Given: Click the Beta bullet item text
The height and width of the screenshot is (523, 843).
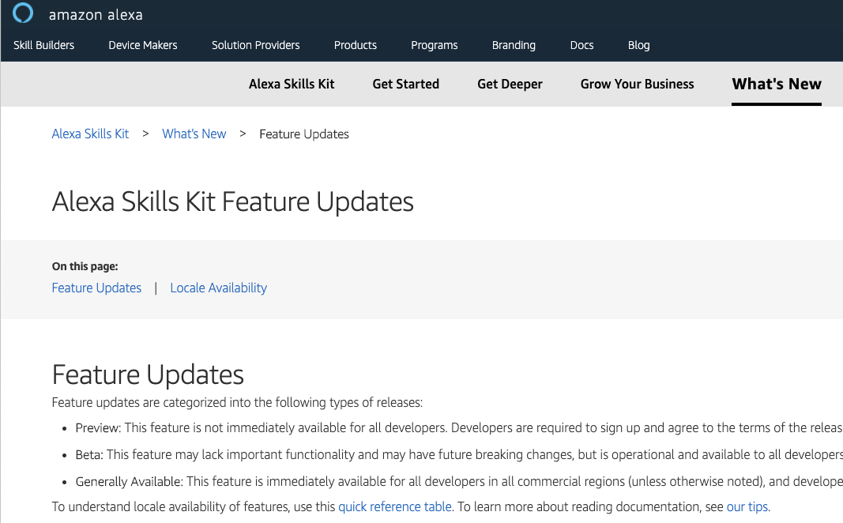Looking at the screenshot, I should [458, 455].
